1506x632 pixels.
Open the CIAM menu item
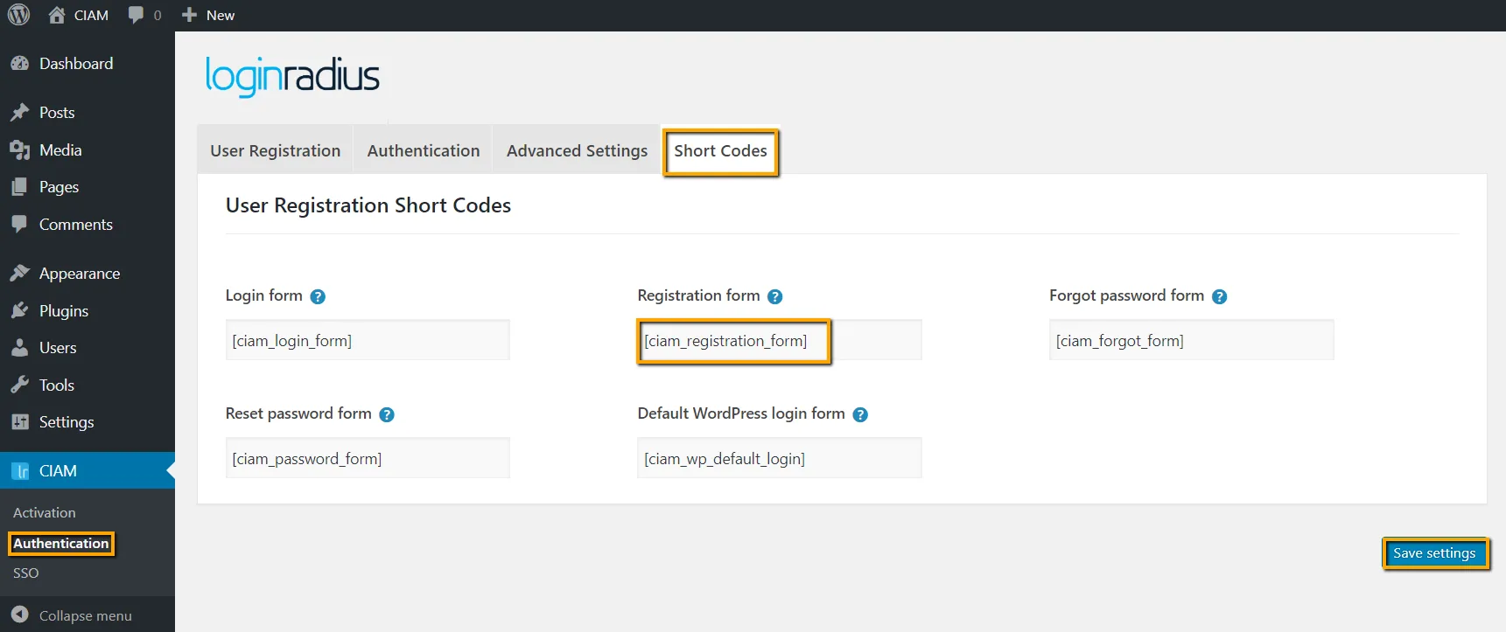click(x=88, y=470)
